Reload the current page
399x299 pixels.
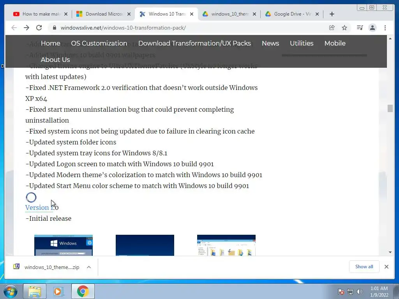[x=39, y=28]
